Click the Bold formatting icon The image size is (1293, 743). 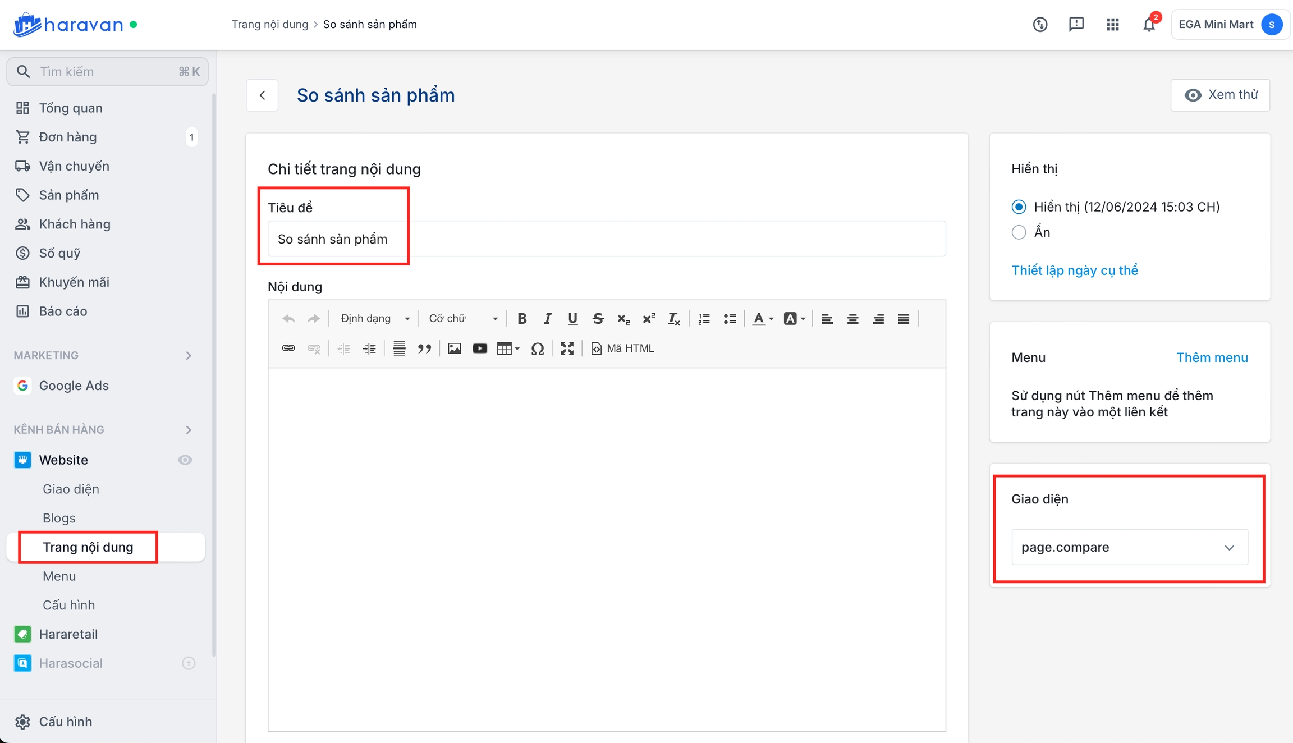522,319
